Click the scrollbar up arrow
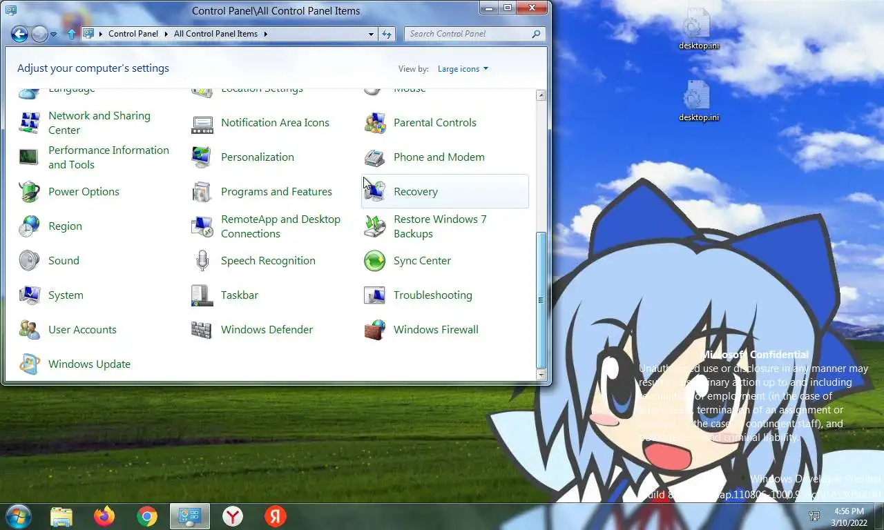Image resolution: width=884 pixels, height=530 pixels. pyautogui.click(x=541, y=95)
